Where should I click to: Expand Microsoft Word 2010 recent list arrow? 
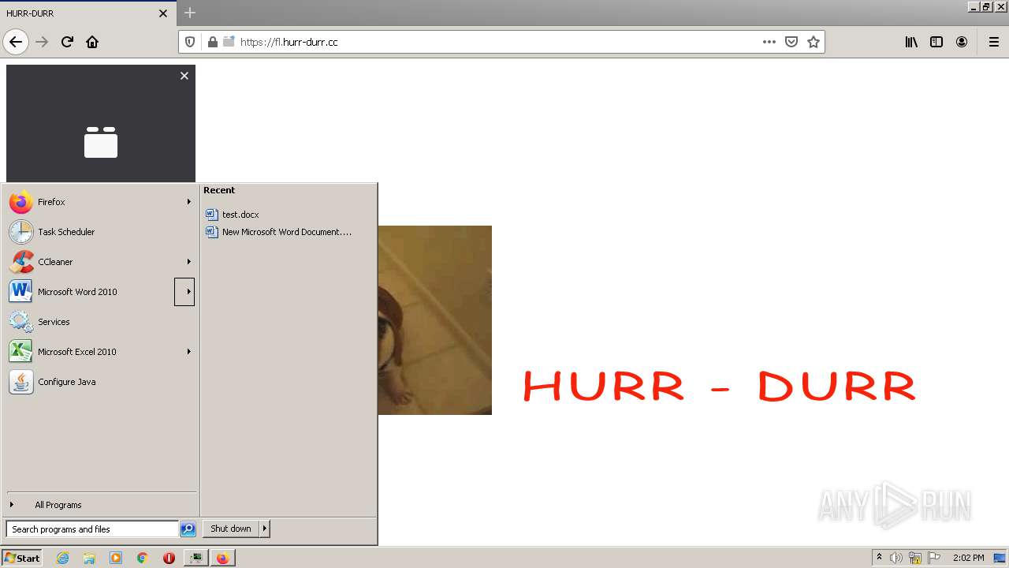point(184,292)
